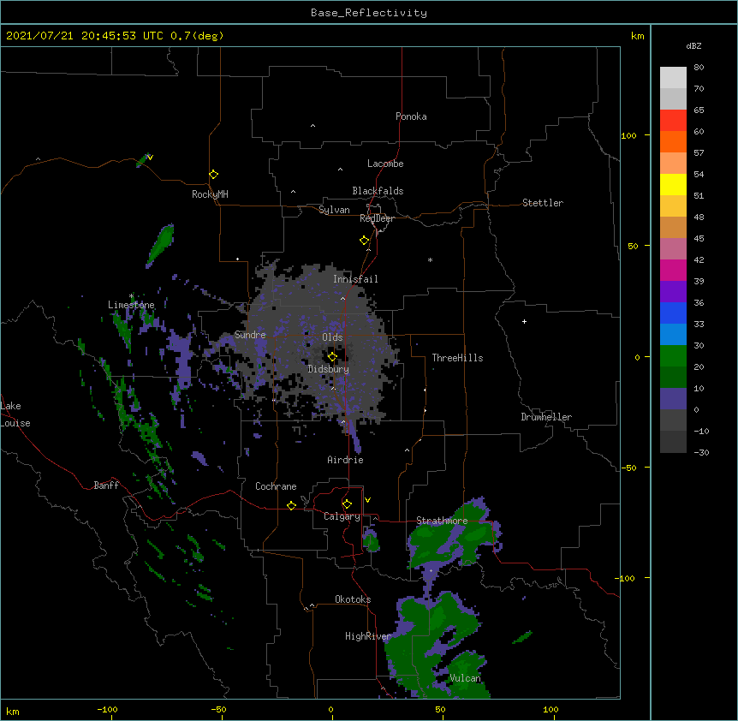Click the Stettler town label
Screen dimensions: 738x721
pyautogui.click(x=543, y=203)
